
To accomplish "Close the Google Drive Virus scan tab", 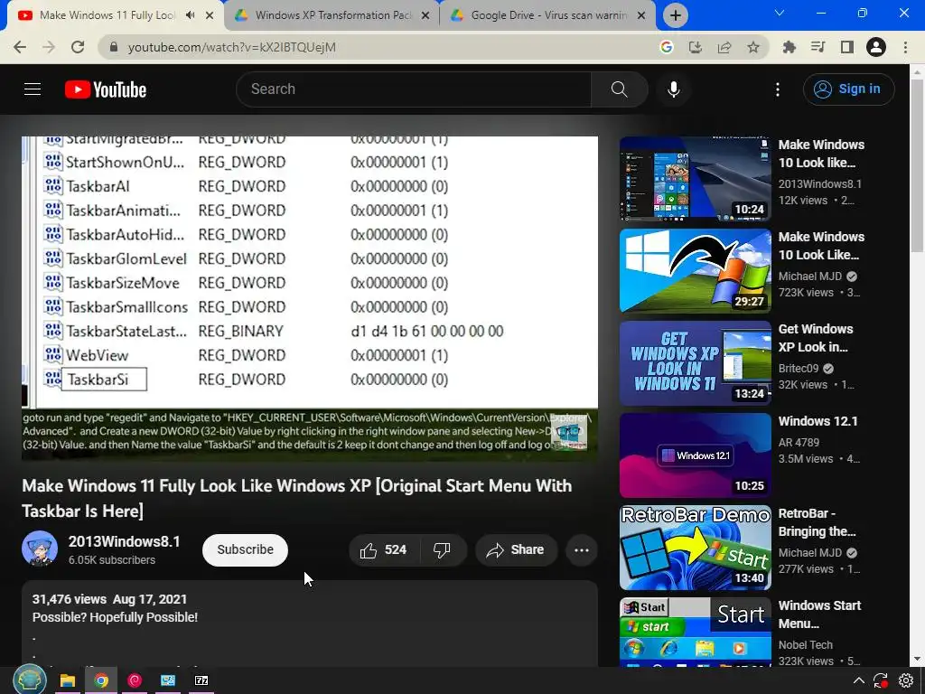I will click(641, 15).
